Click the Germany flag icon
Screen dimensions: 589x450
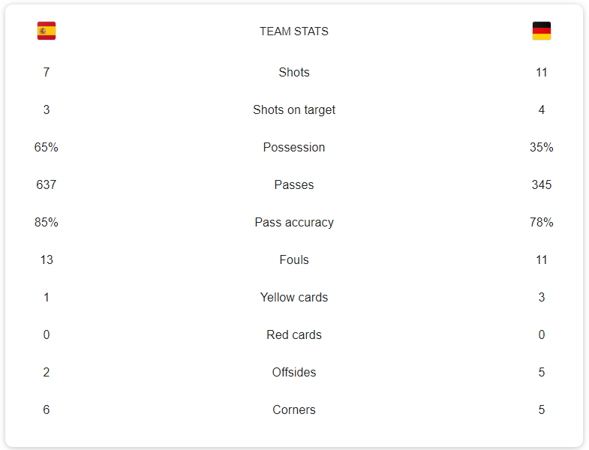click(541, 31)
